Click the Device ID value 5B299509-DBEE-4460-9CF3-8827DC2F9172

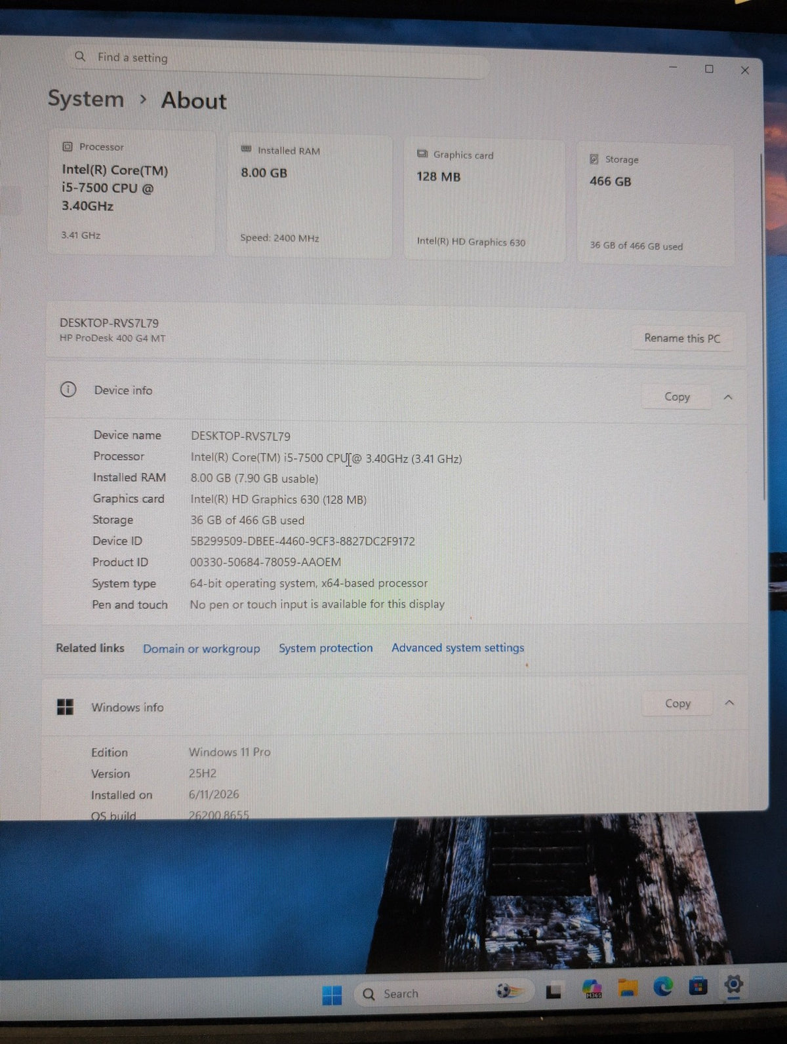[302, 541]
